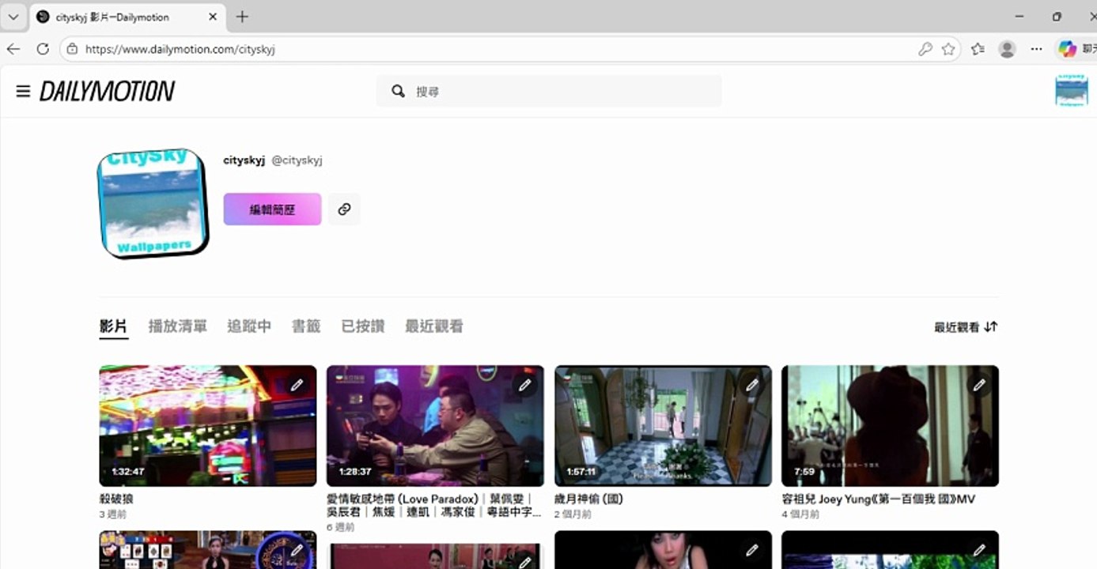Click the 編輯簡歷 button

pyautogui.click(x=272, y=209)
